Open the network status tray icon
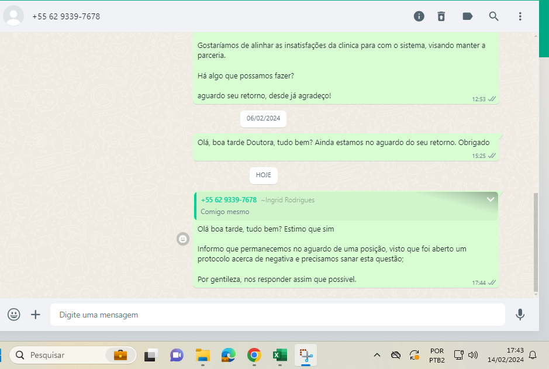Viewport: 549px width, 369px height. point(458,355)
